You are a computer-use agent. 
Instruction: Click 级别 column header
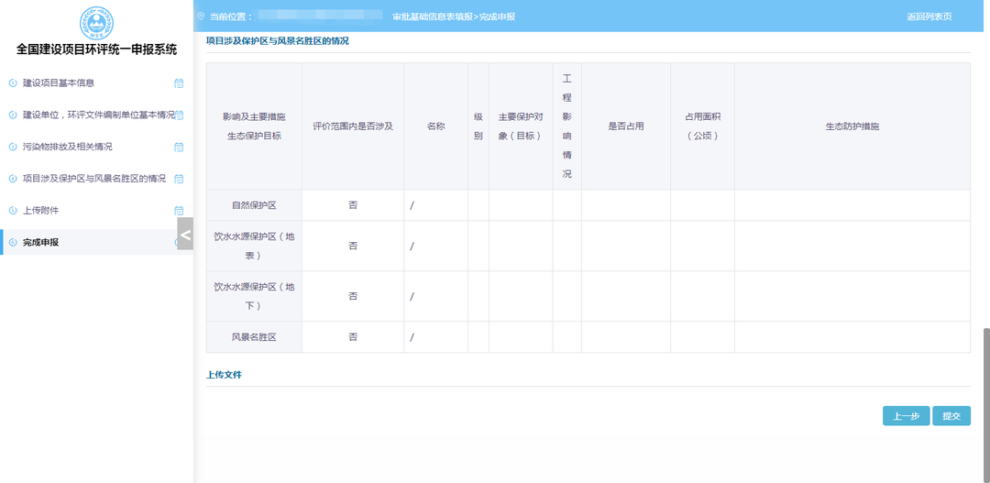coord(478,126)
